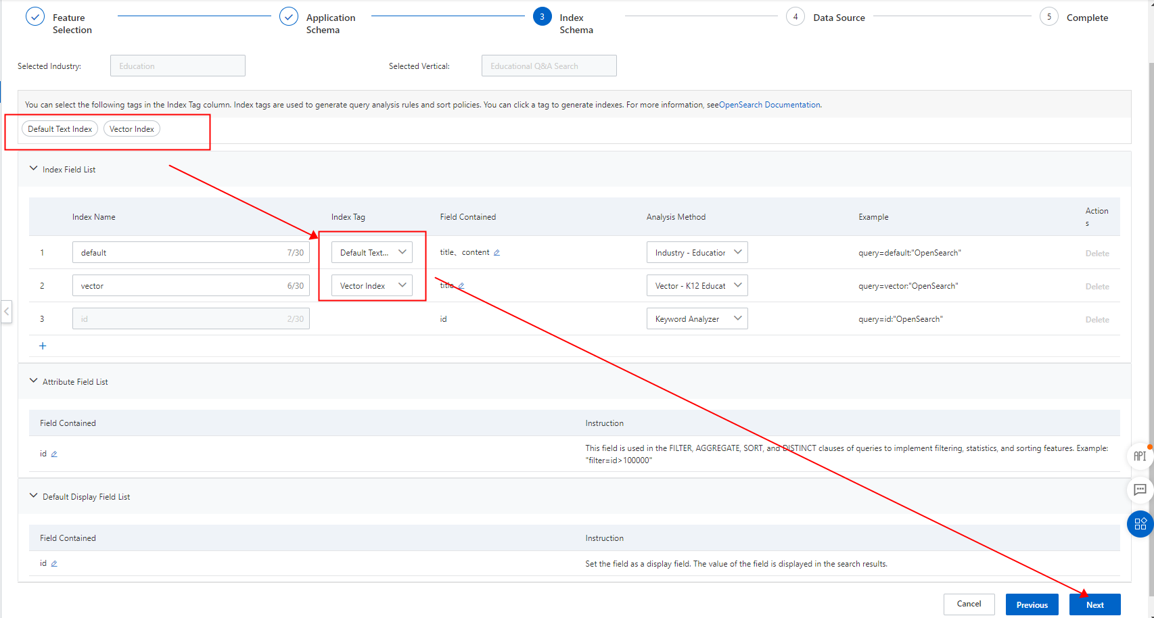Click the disabled id index name field

coord(191,318)
